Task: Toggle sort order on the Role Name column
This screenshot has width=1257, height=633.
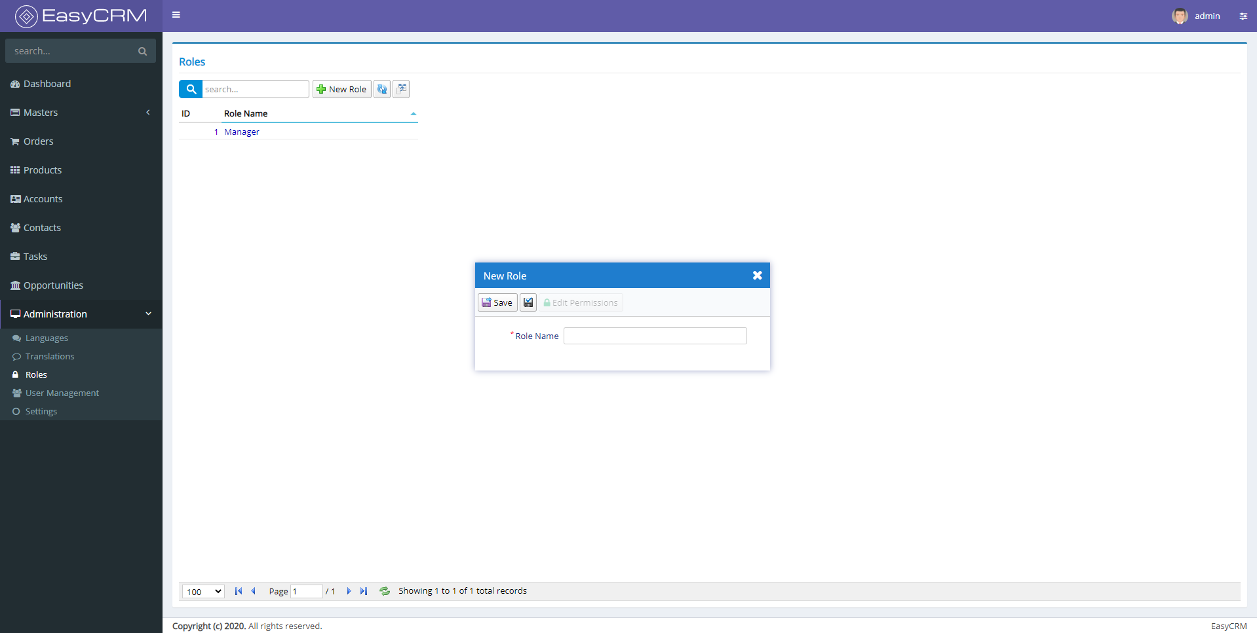Action: click(246, 113)
